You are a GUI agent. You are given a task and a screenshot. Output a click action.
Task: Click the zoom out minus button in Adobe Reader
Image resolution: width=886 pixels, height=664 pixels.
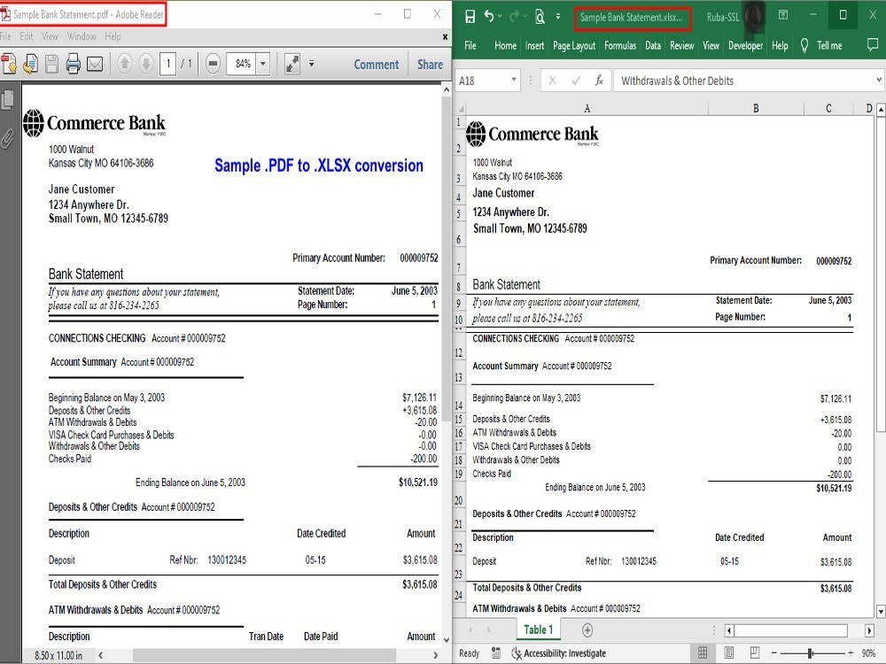(x=213, y=64)
